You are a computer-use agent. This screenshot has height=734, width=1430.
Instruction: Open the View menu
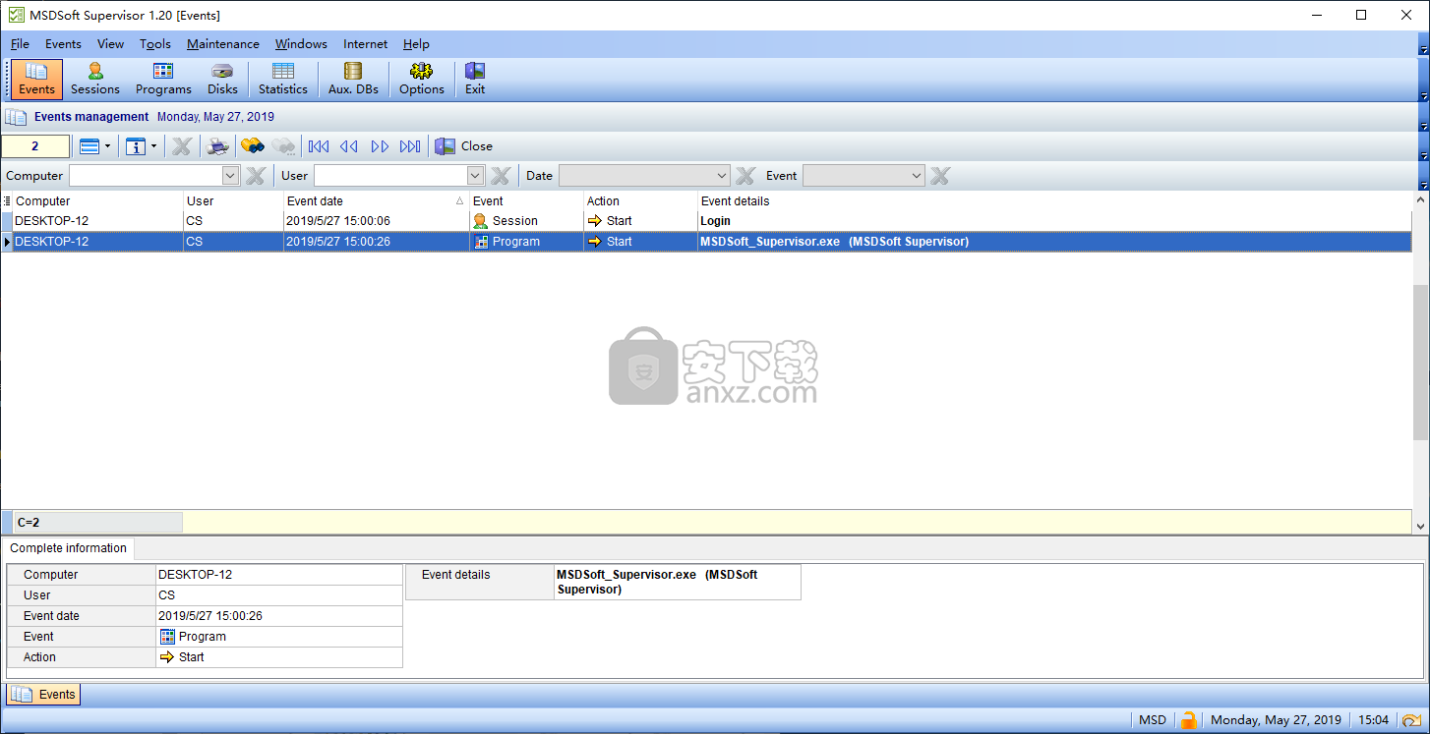pyautogui.click(x=110, y=44)
